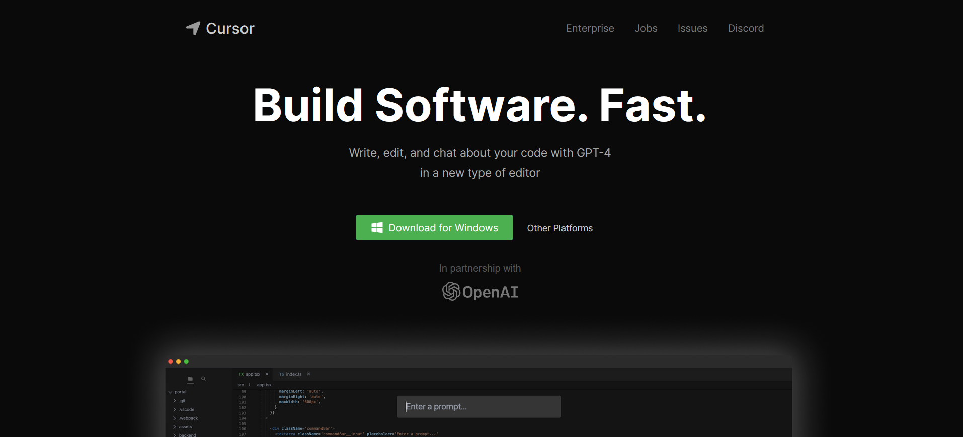Click src in the breadcrumb

tap(240, 385)
